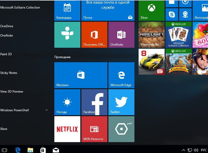The image size is (208, 153).
Task: Click the Получить Office tile
Action: click(x=94, y=35)
